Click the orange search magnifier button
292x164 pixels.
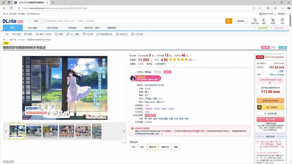[229, 21]
